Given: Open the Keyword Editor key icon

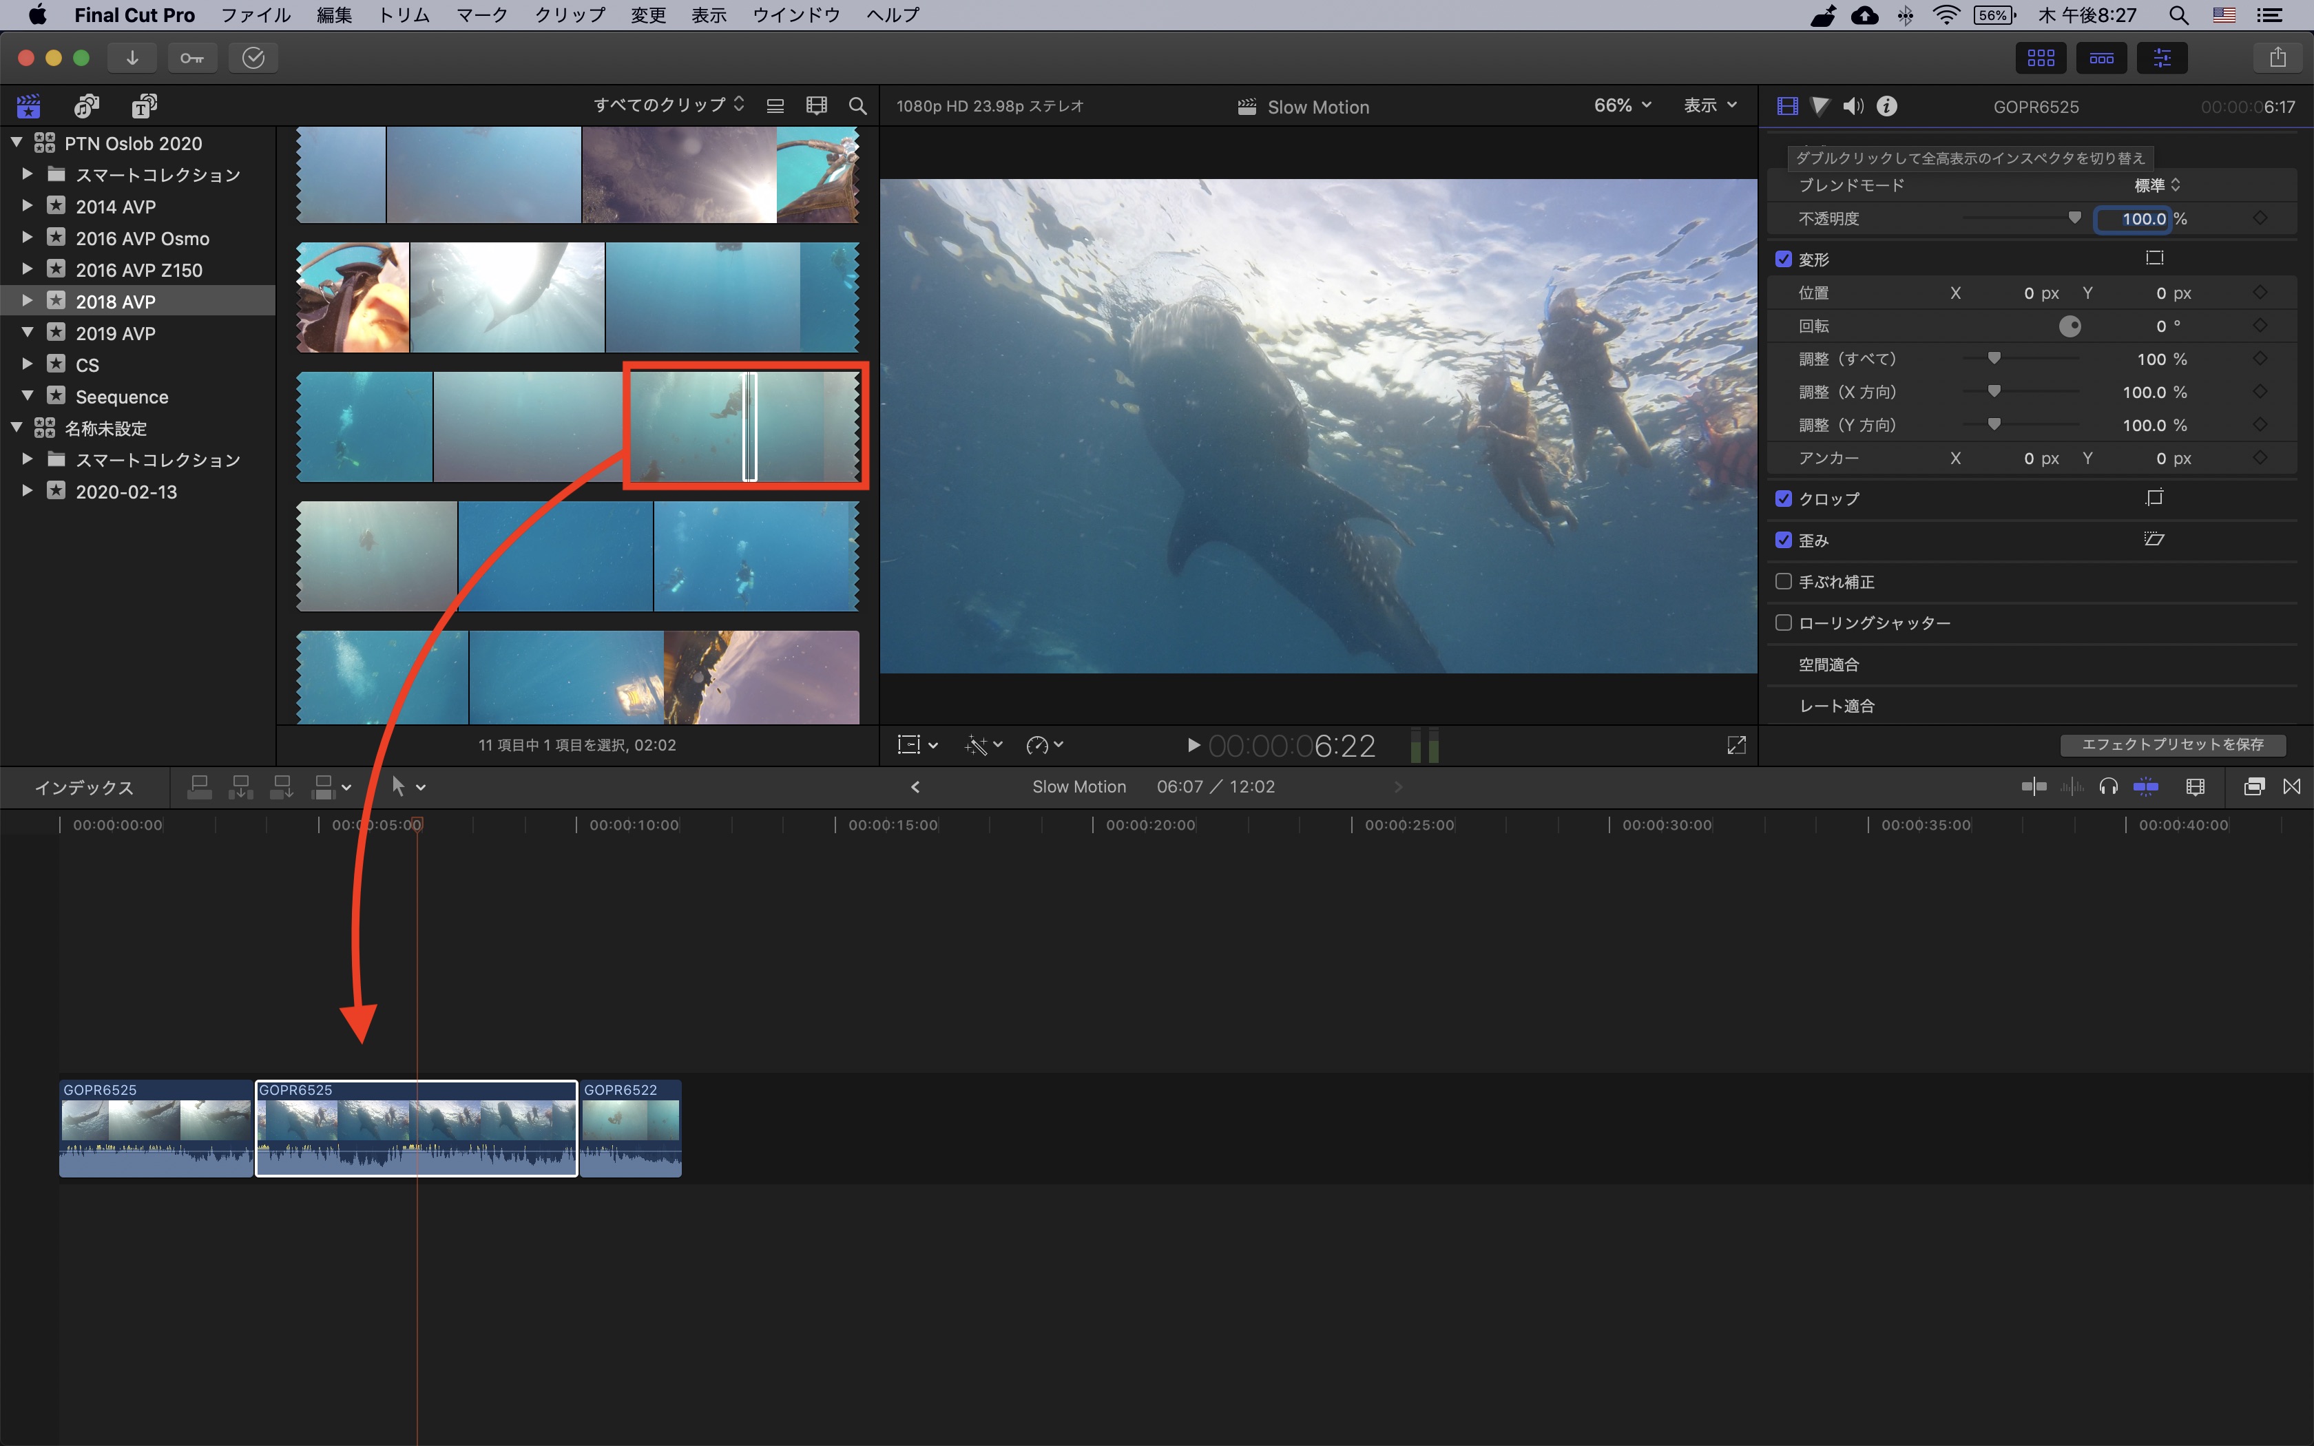Looking at the screenshot, I should tap(191, 57).
